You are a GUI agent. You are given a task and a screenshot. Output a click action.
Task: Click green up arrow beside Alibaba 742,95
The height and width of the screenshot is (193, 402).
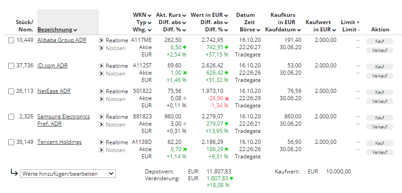[227, 47]
